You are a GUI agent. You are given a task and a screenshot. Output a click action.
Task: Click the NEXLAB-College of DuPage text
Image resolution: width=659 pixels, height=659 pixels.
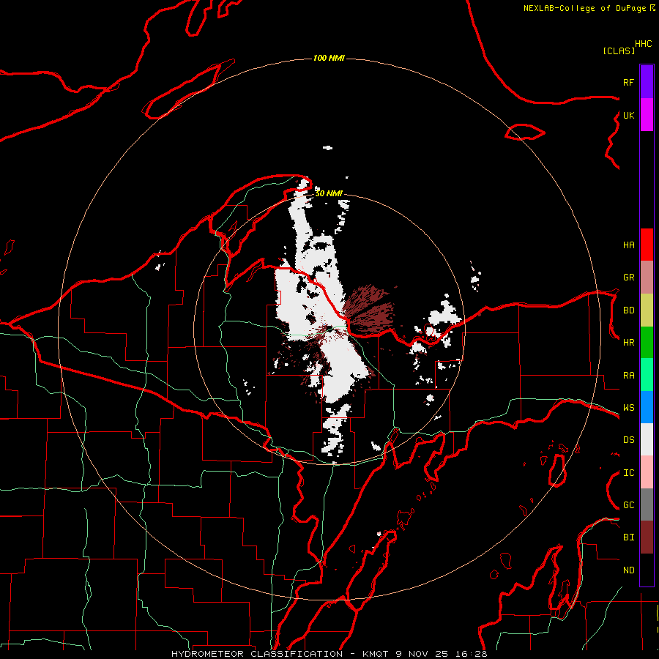click(584, 8)
